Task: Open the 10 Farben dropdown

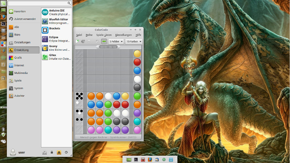Action: coord(134,41)
